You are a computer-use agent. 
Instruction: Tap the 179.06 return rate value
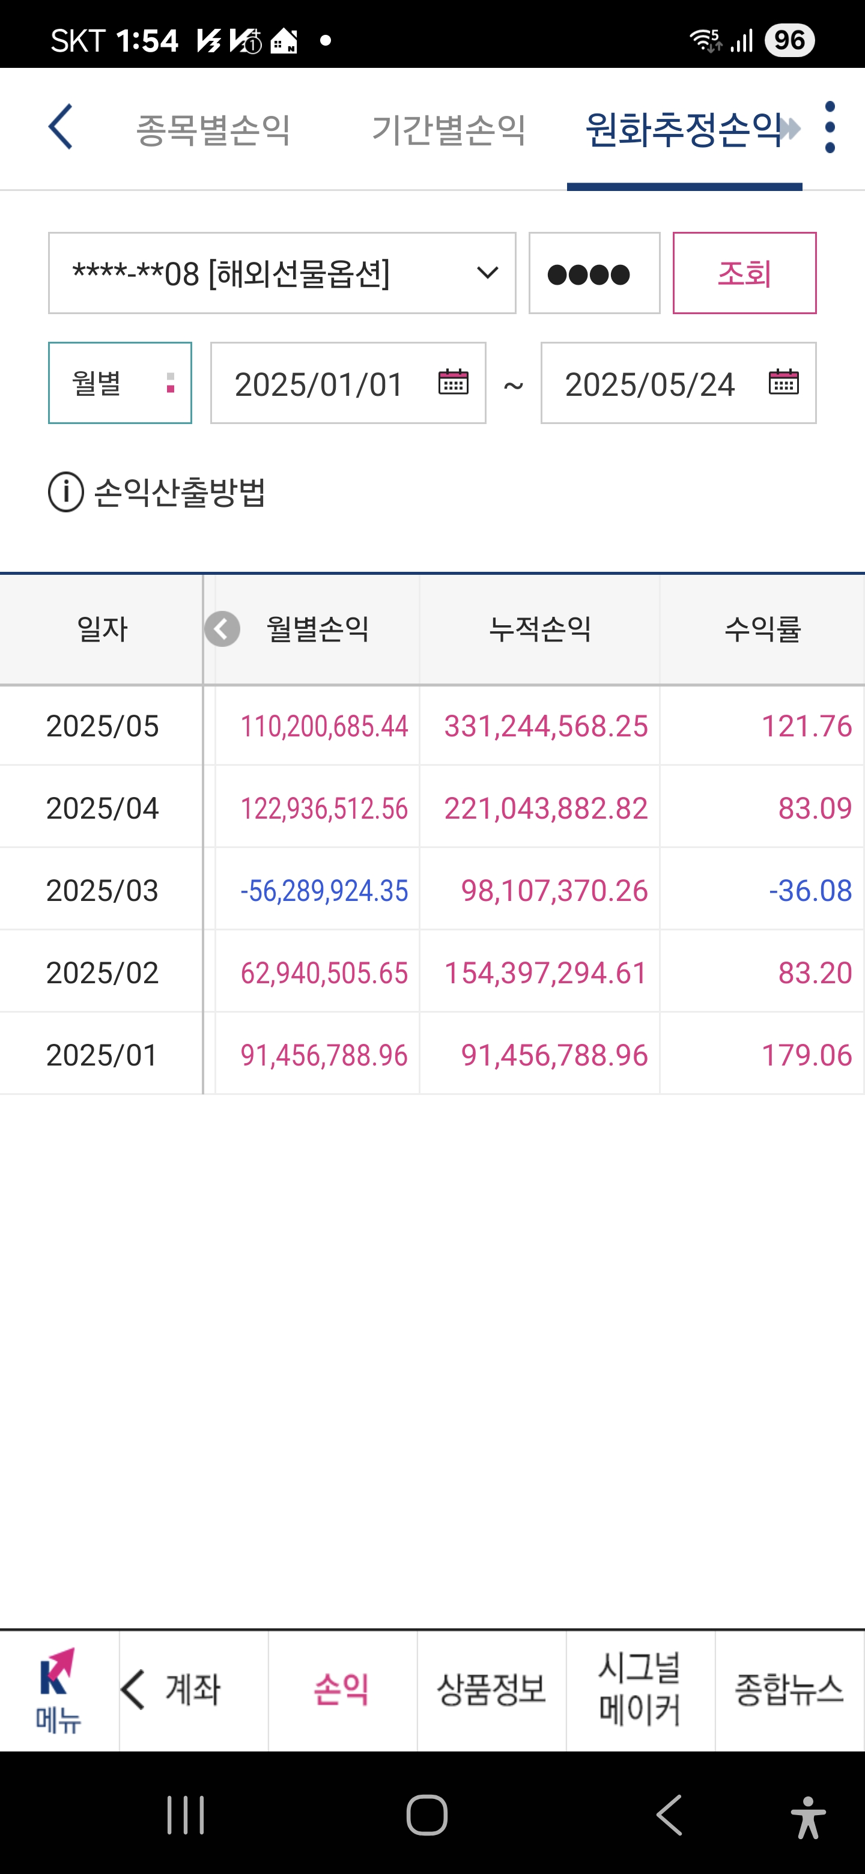coord(806,1055)
